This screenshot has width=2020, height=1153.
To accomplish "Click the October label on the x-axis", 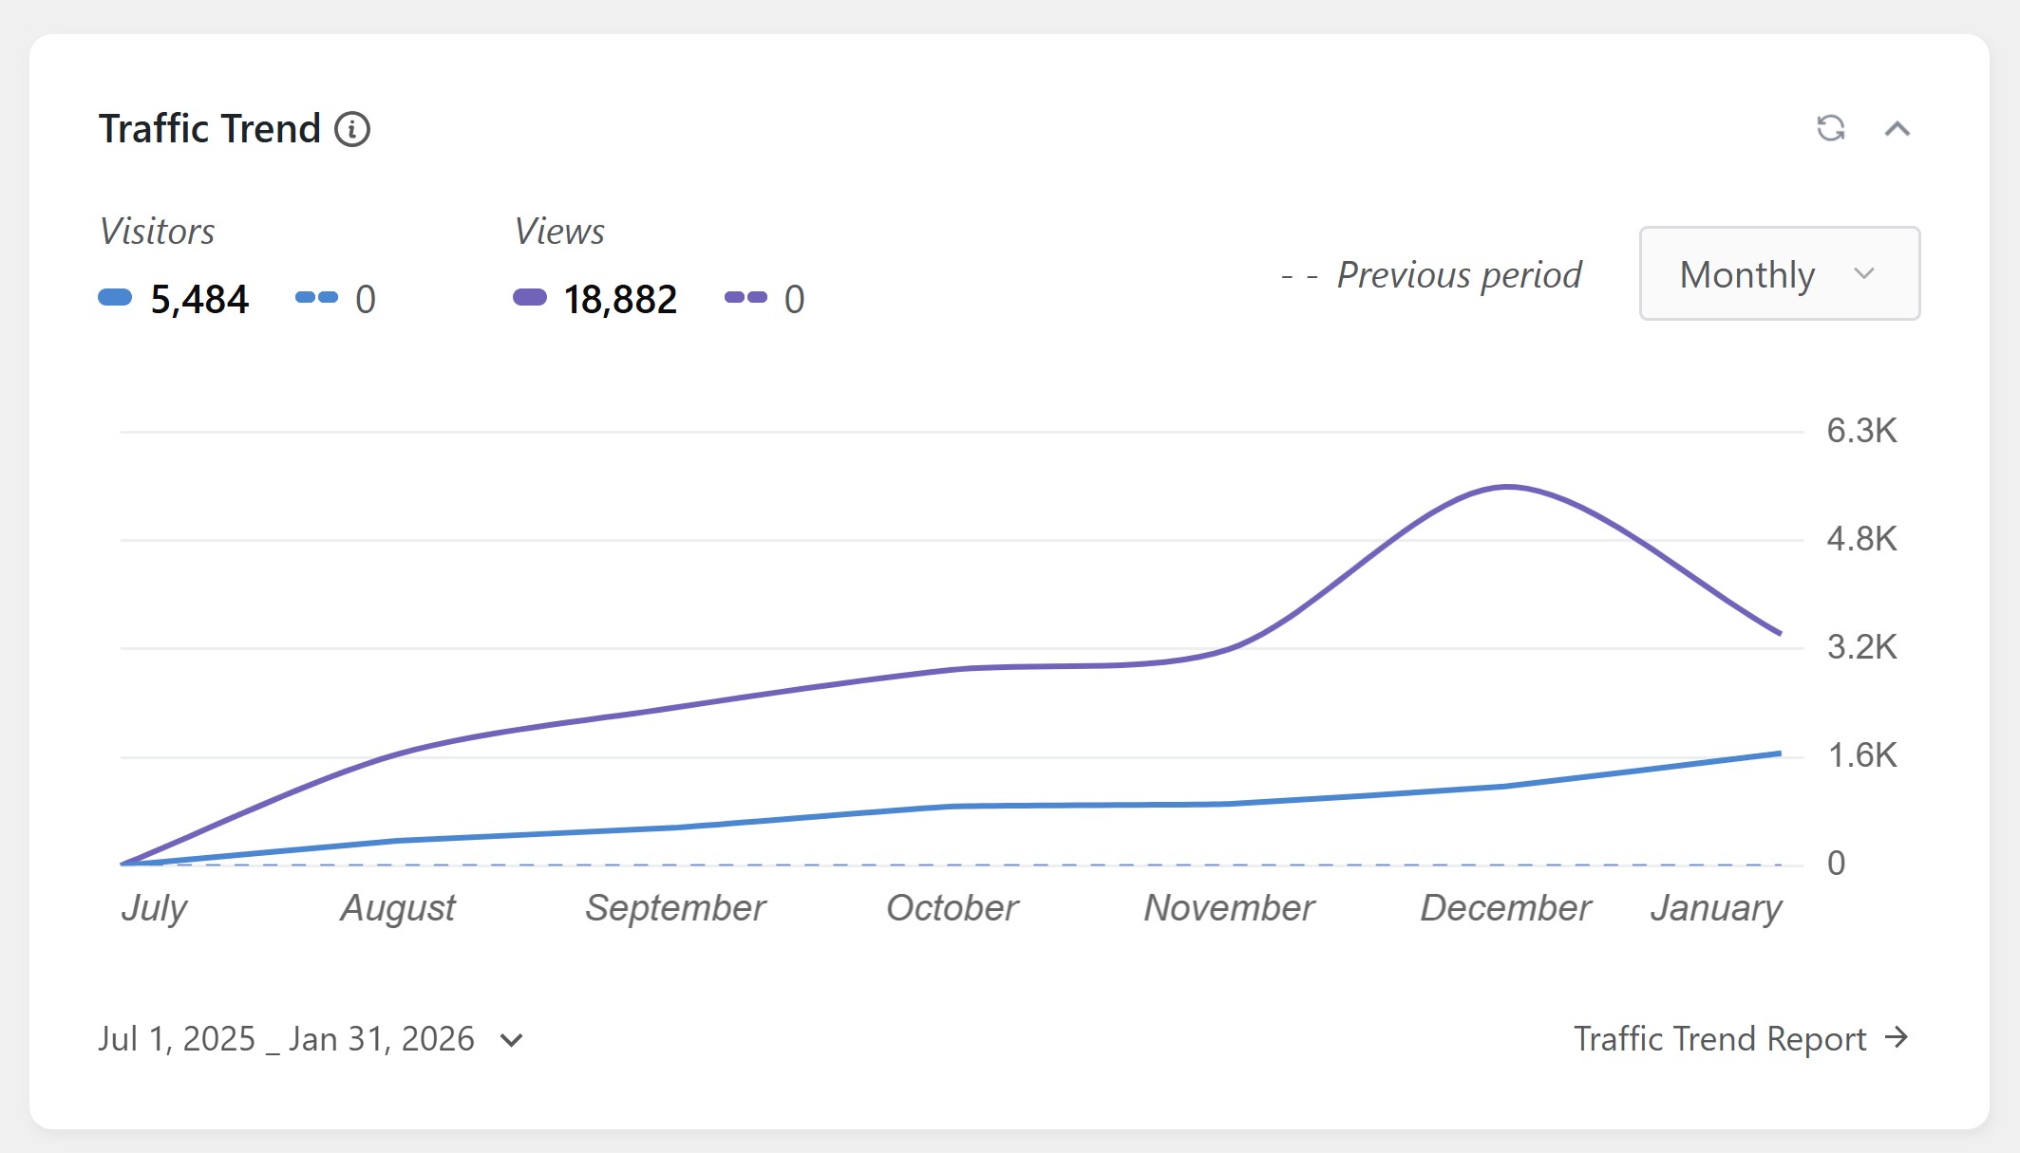I will (952, 908).
